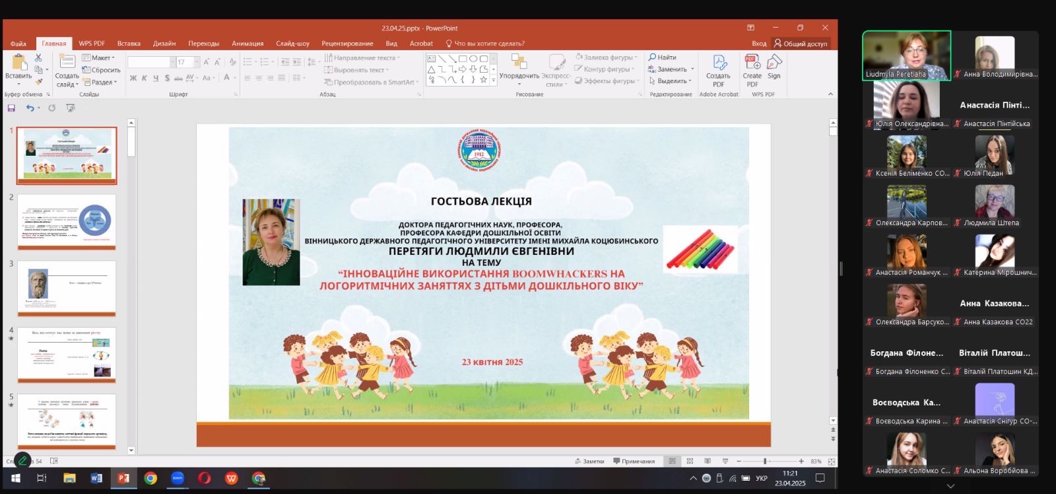The image size is (1056, 494).
Task: Click the Sign icon in WPS PDF group
Action: (x=774, y=66)
